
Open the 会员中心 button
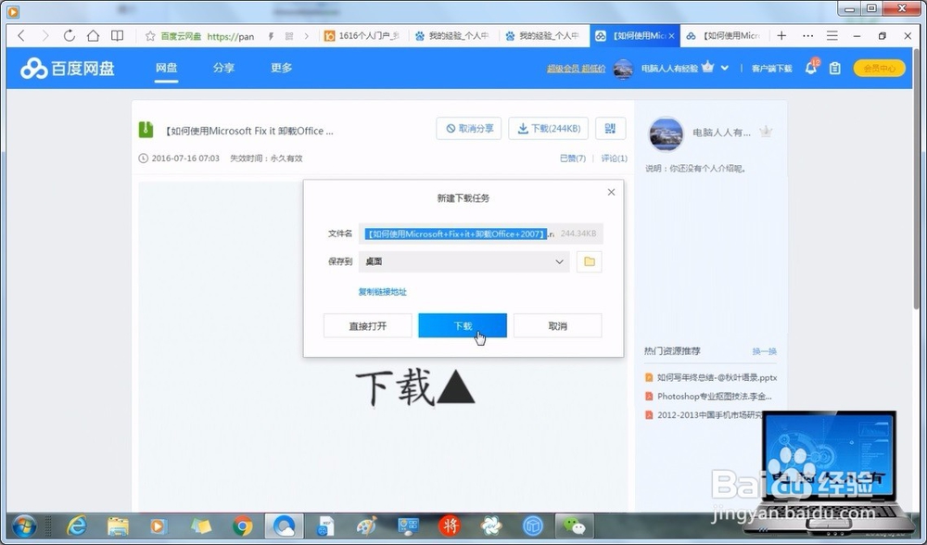pos(879,69)
